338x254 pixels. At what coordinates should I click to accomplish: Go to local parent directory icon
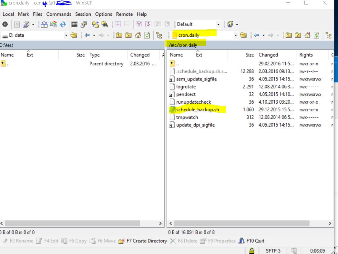click(x=119, y=35)
